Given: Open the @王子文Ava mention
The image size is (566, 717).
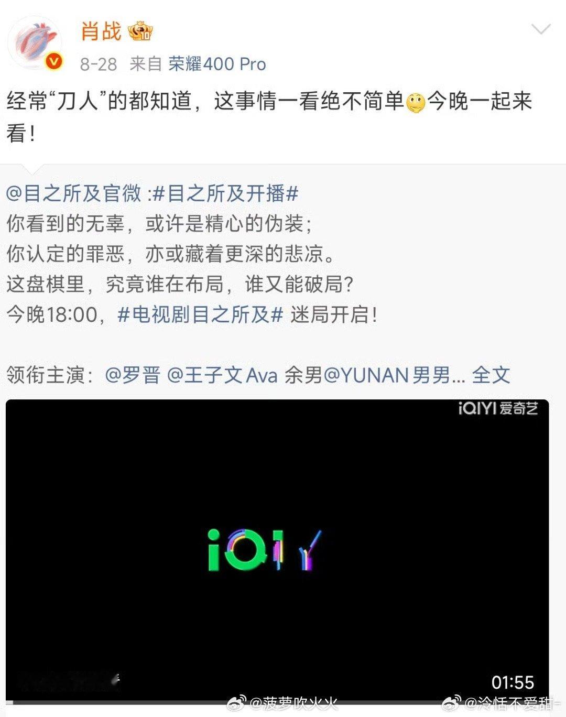Looking at the screenshot, I should tap(222, 375).
